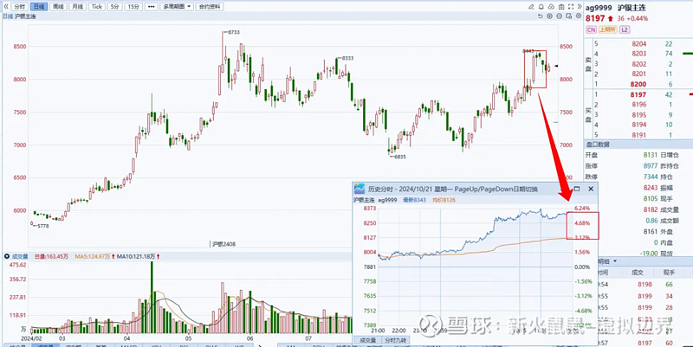The height and width of the screenshot is (347, 693).
Task: Click the 最新8343 label in the history window
Action: 414,200
